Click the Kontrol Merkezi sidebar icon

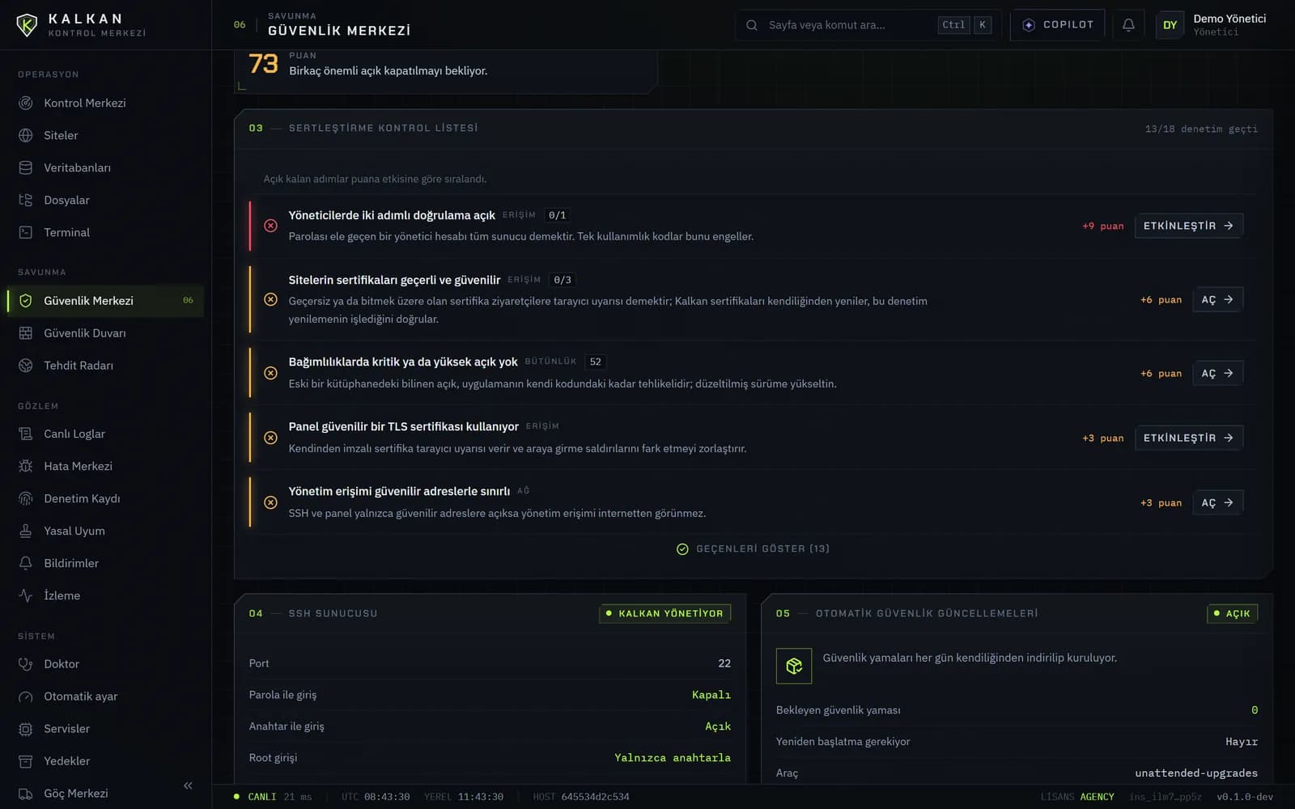[x=26, y=103]
